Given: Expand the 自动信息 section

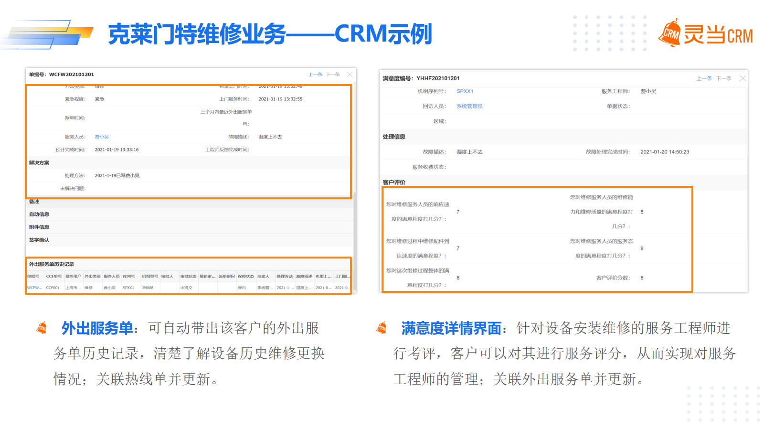Looking at the screenshot, I should 39,215.
